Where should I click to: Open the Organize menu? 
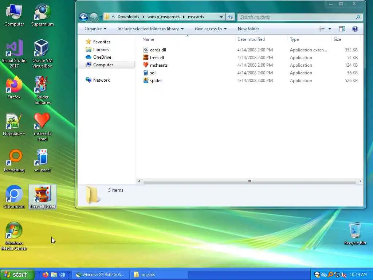point(95,29)
